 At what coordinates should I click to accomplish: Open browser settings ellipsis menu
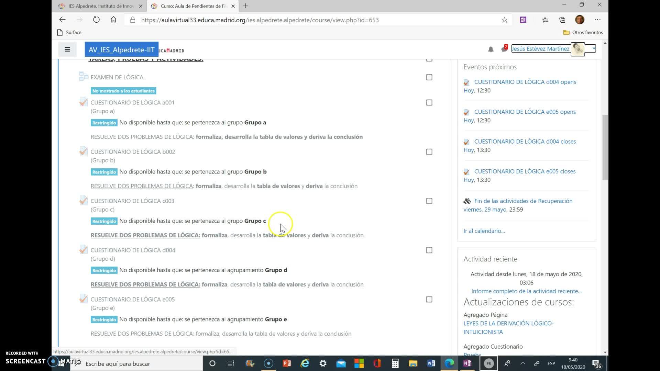click(597, 20)
